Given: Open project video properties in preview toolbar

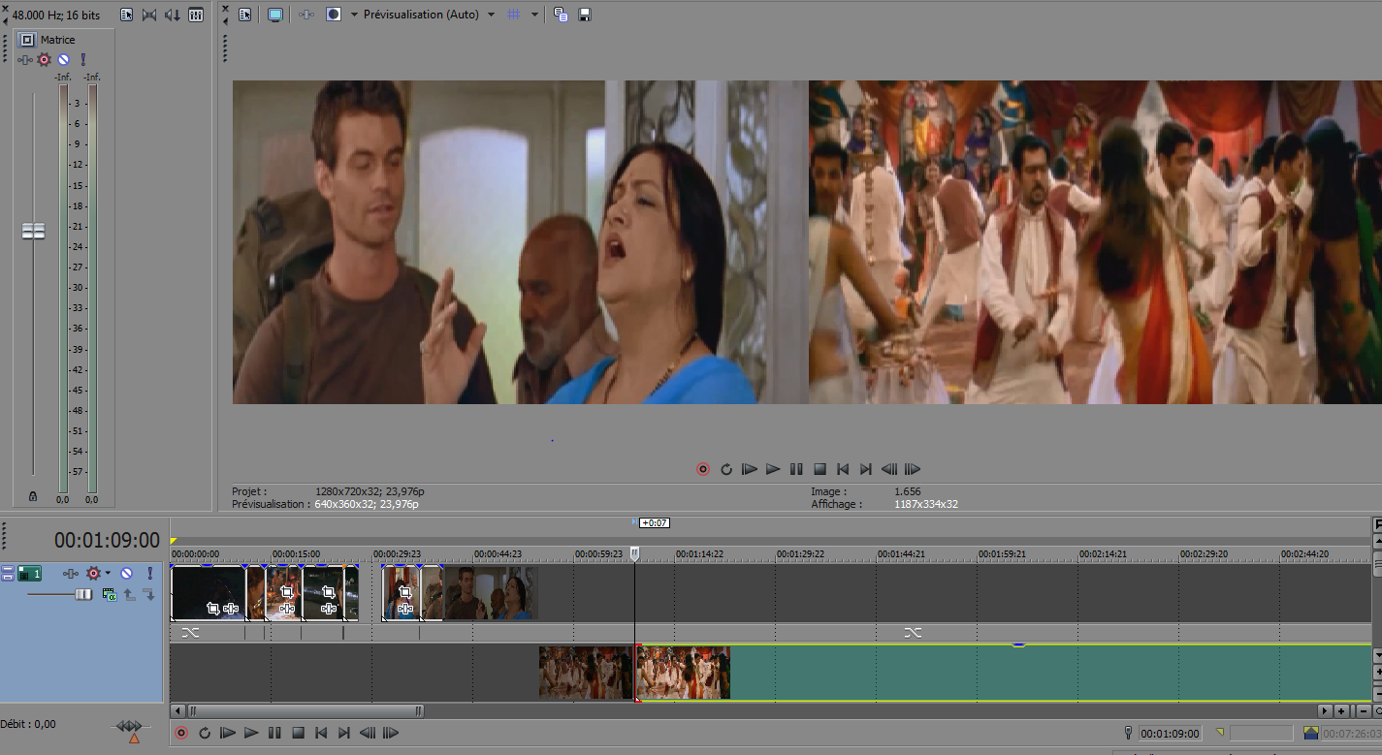Looking at the screenshot, I should (244, 15).
